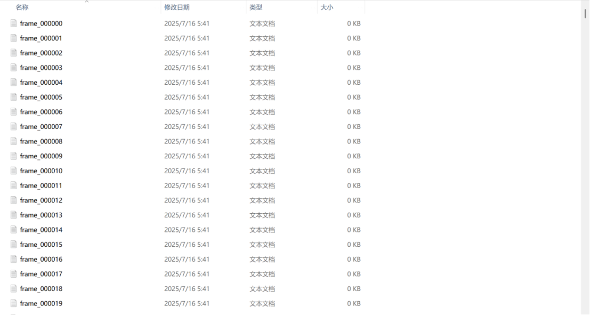Sort by 大小 column header

(x=327, y=7)
